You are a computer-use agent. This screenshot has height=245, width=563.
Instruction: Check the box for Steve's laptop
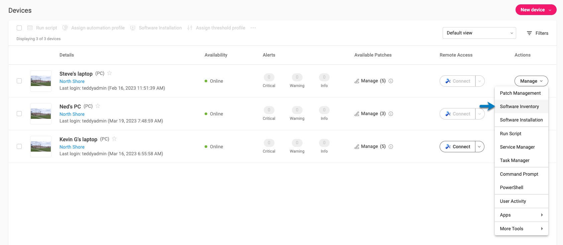(19, 81)
